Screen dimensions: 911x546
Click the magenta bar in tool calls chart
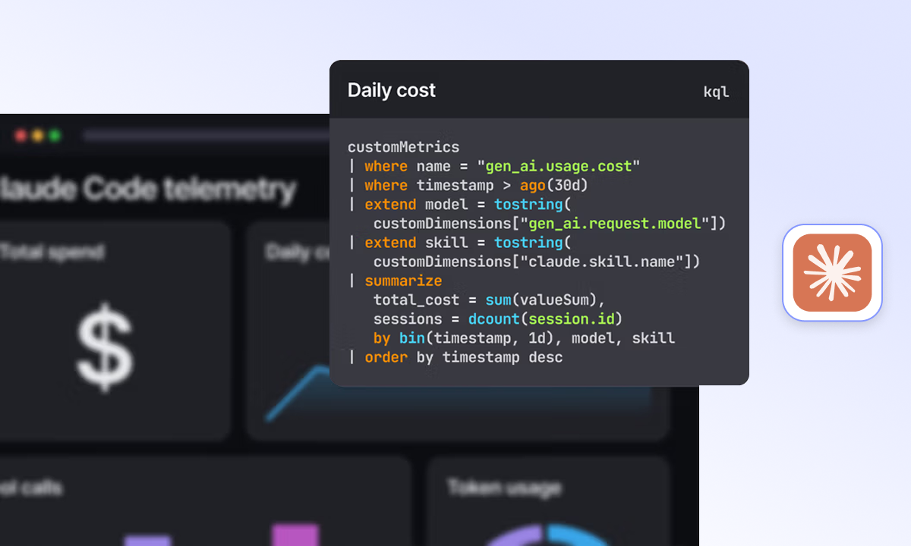point(295,534)
